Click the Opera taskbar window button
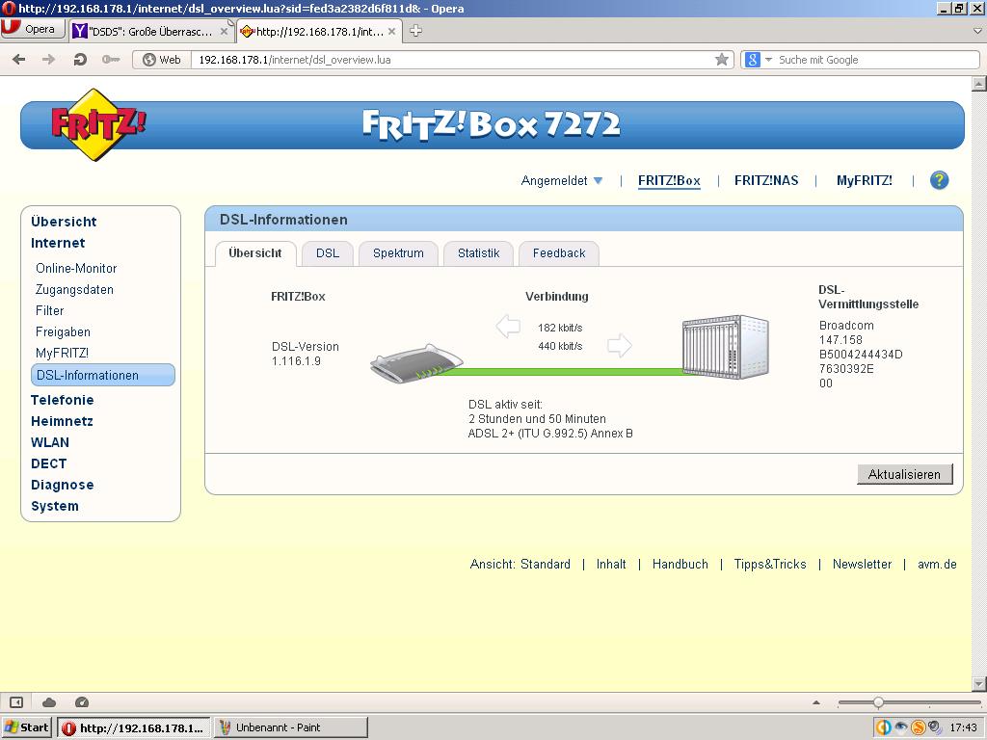Screen dimensions: 987x740 tap(134, 728)
